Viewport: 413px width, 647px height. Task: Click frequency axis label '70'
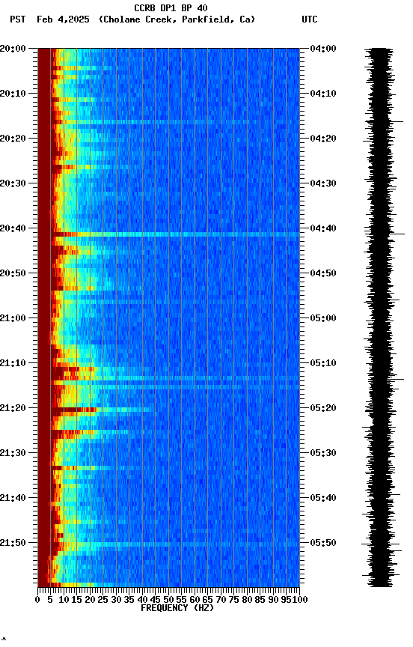coord(221,600)
